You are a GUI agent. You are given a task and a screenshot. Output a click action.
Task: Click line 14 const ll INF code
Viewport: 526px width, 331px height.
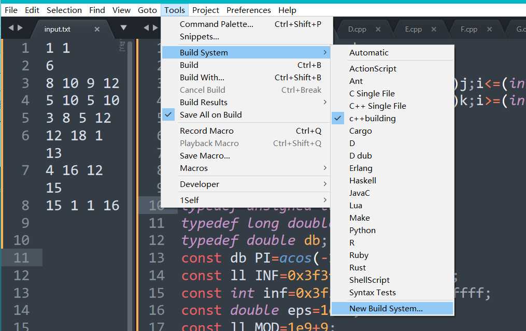tap(255, 276)
